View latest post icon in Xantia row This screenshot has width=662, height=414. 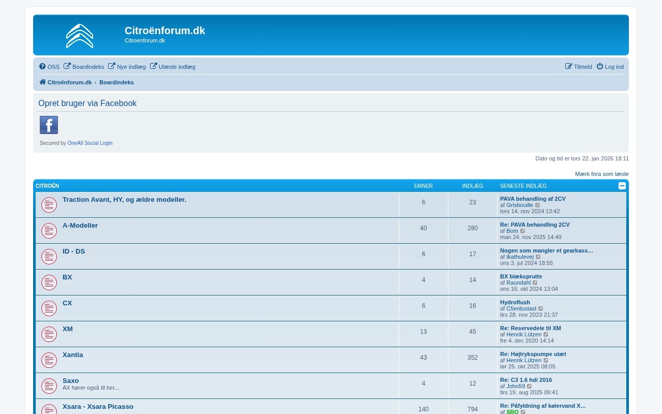(x=546, y=361)
